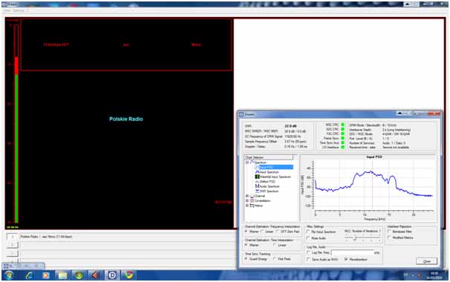Select the Input PSD chart item
The width and height of the screenshot is (450, 282).
click(274, 167)
